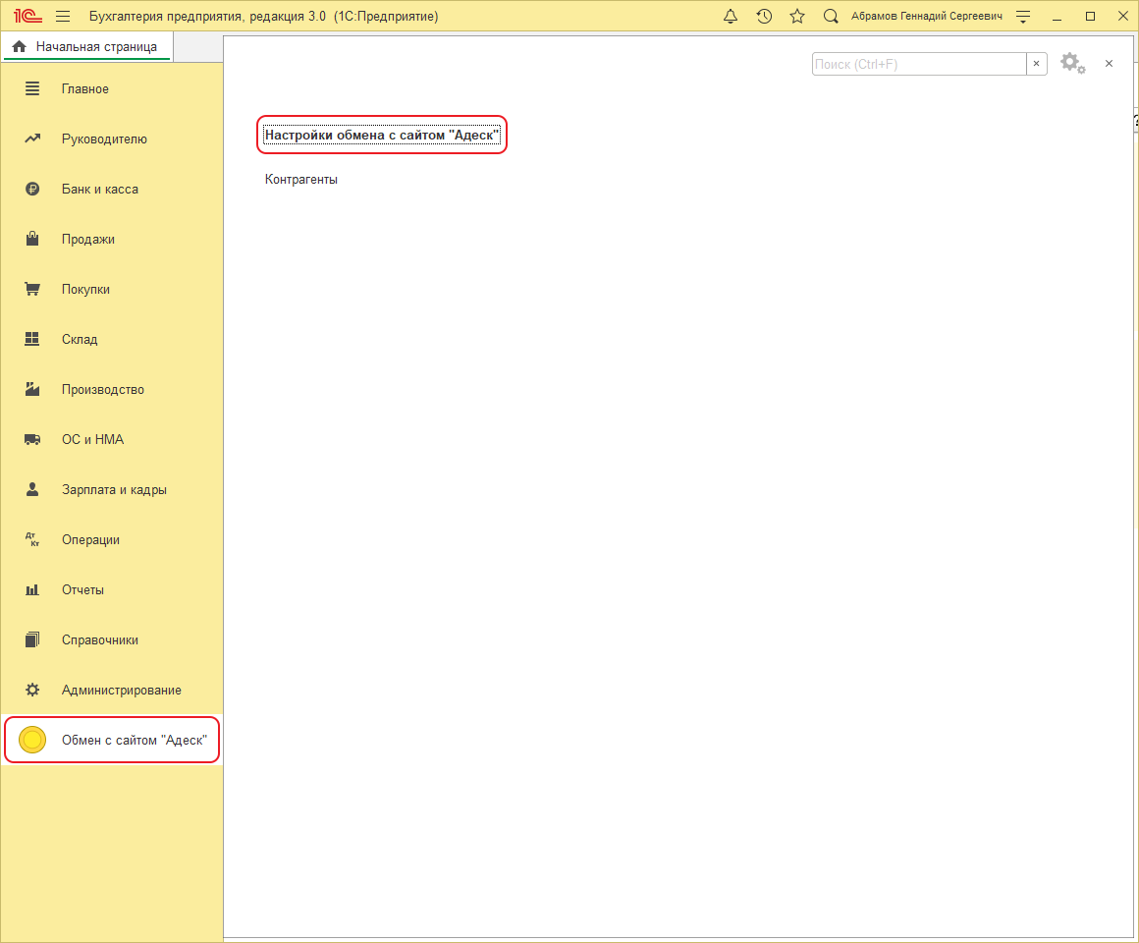The width and height of the screenshot is (1139, 943).
Task: Click the global search magnifier icon
Action: (831, 16)
